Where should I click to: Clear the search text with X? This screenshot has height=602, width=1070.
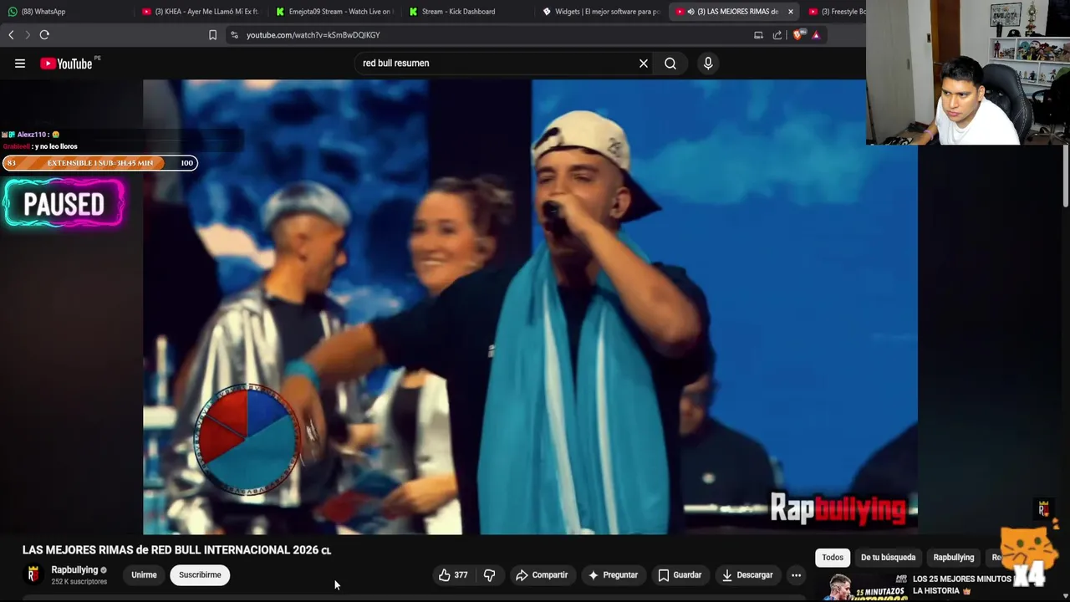pos(644,64)
